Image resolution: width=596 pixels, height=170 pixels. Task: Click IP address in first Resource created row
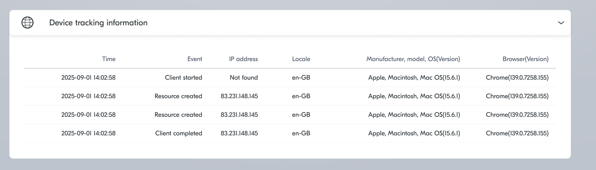click(x=239, y=96)
